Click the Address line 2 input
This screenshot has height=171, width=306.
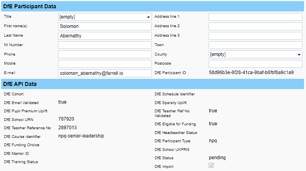255,26
